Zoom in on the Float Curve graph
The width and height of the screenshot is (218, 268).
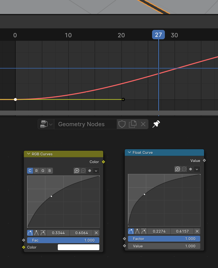click(x=178, y=169)
